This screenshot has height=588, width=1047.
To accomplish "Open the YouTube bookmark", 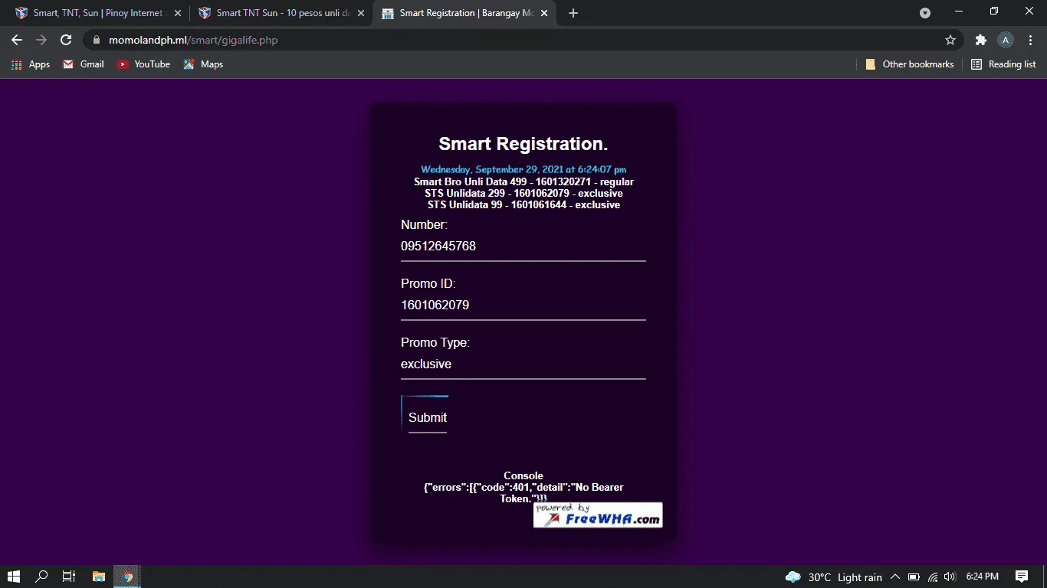I will pyautogui.click(x=143, y=64).
